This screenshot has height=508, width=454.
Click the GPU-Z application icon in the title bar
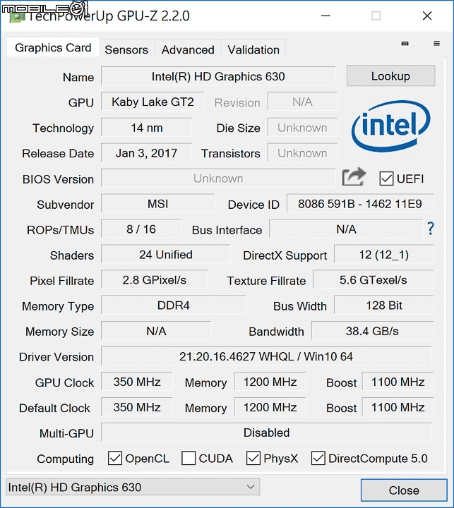coord(17,16)
